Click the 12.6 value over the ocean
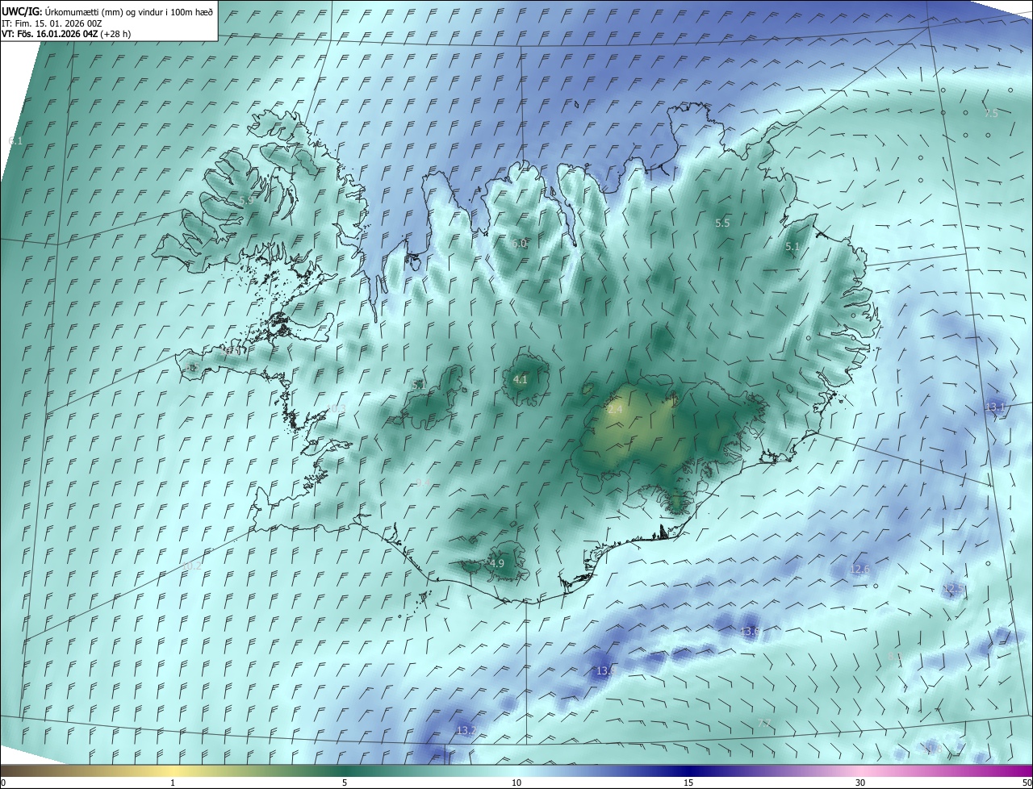Screen dimensions: 1033x789 pyautogui.click(x=860, y=570)
